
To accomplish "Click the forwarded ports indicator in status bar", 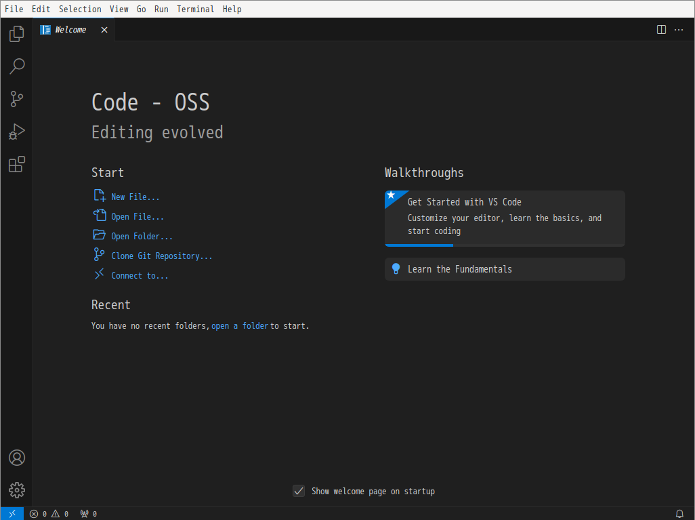I will click(88, 514).
